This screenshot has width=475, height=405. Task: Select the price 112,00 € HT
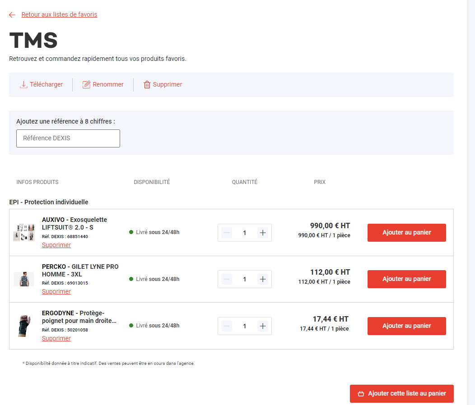point(330,272)
